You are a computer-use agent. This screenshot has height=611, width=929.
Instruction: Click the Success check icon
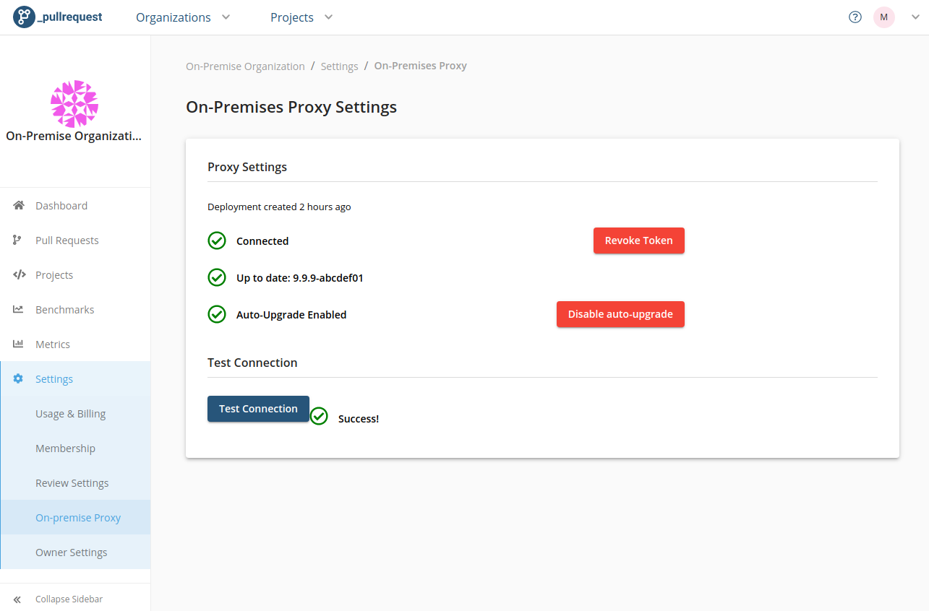319,416
